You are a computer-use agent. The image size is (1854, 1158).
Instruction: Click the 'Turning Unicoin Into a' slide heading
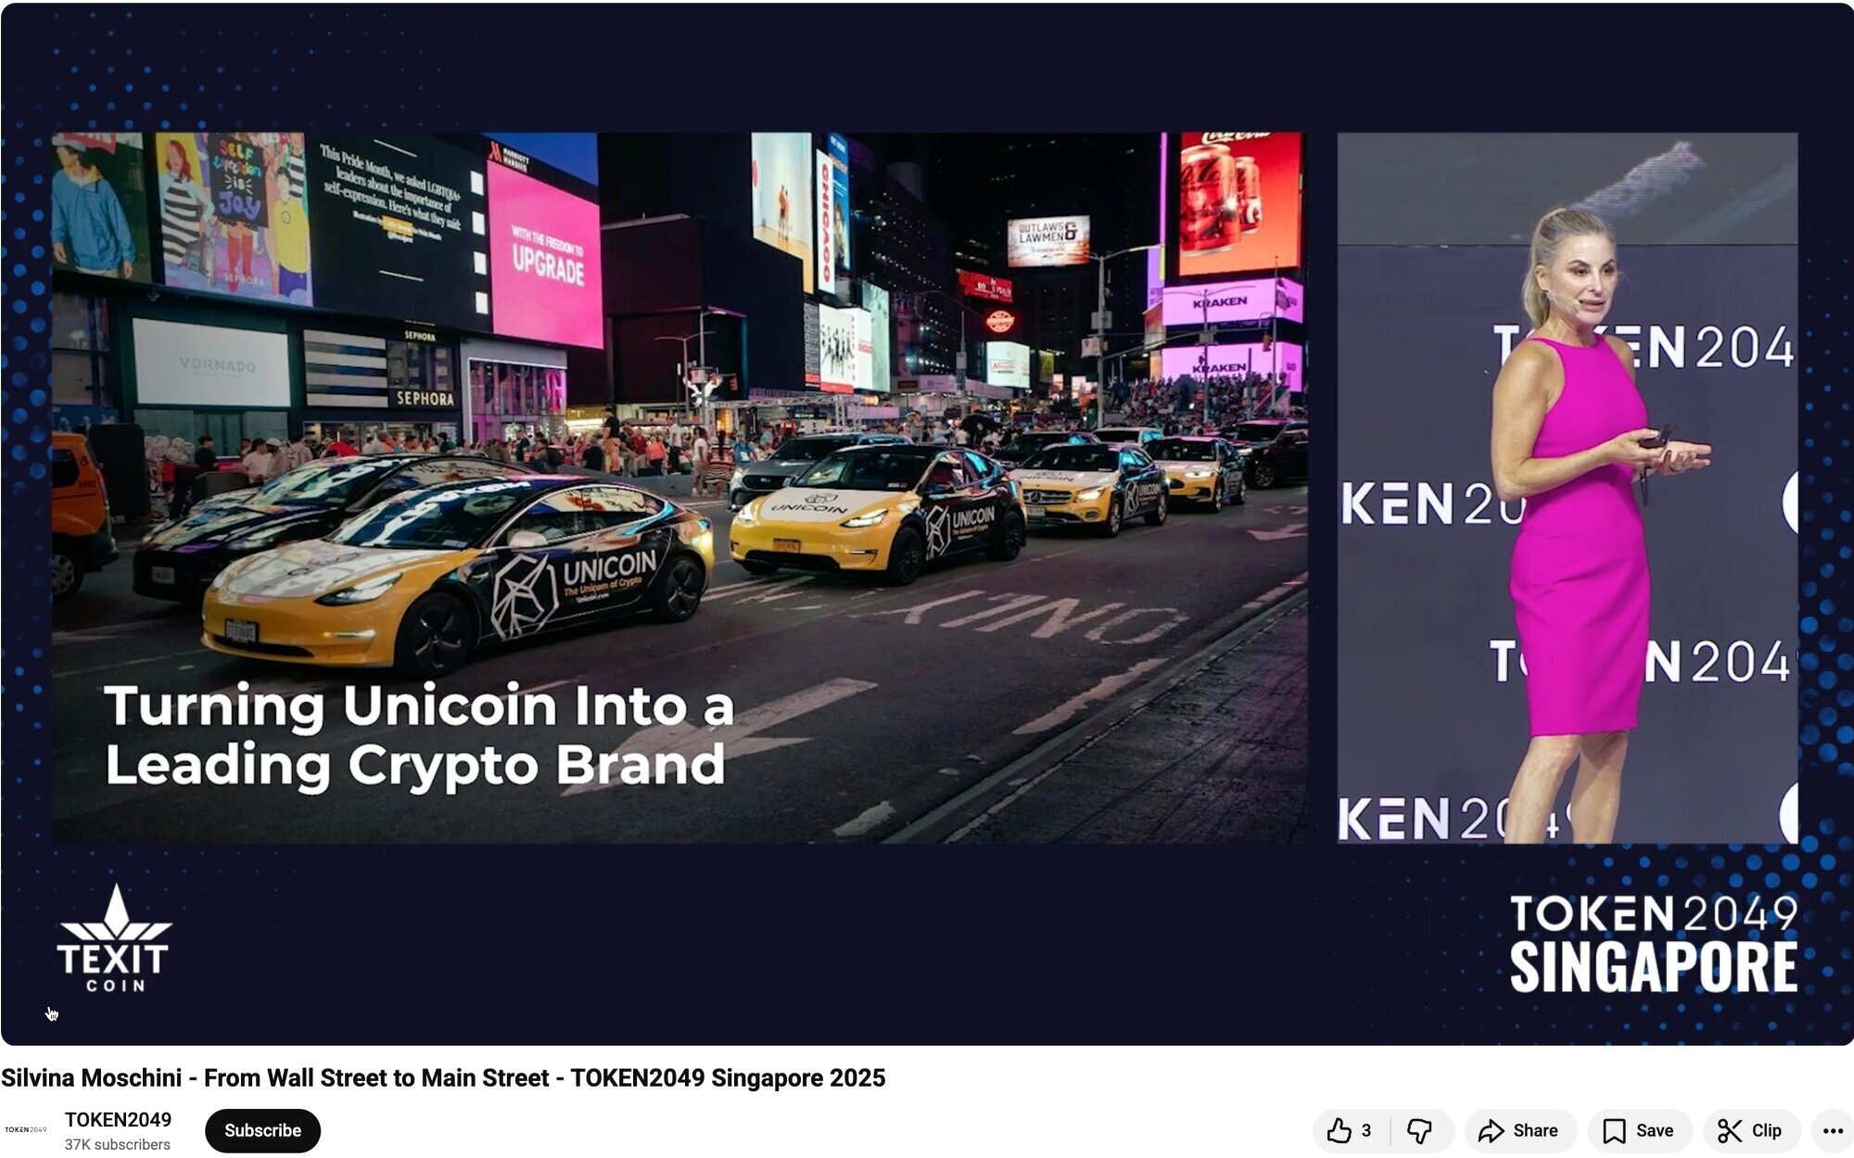pyautogui.click(x=419, y=706)
